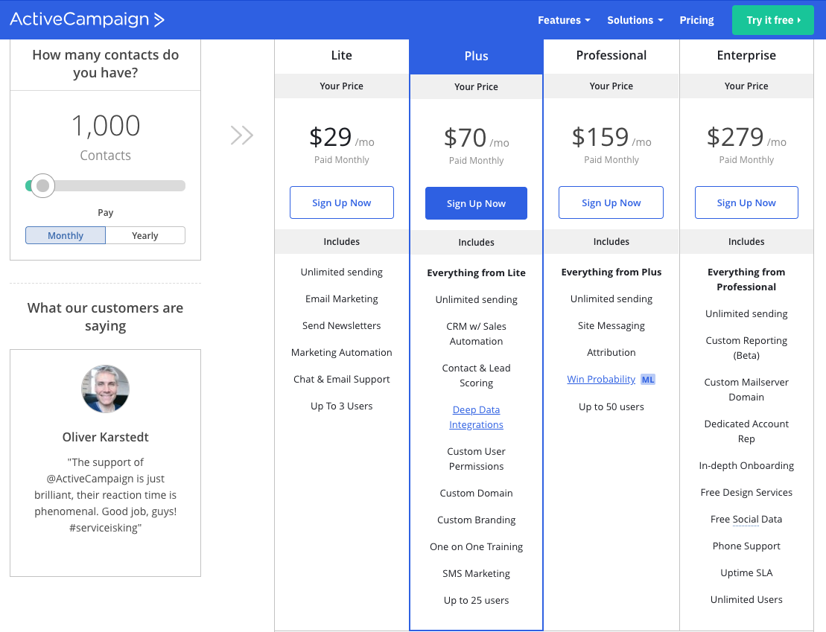The width and height of the screenshot is (826, 632).
Task: Click 'Uptime SLA' in Enterprise features
Action: (x=746, y=573)
